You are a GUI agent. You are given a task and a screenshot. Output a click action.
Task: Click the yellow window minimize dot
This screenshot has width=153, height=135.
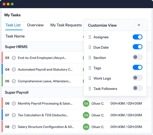[8, 4]
